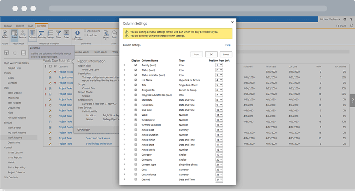355x191 pixels.
Task: Click the Refresh icon in ribbon
Action: [5, 34]
